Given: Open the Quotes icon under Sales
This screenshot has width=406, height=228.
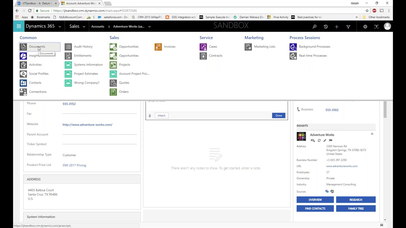Looking at the screenshot, I should [x=113, y=83].
